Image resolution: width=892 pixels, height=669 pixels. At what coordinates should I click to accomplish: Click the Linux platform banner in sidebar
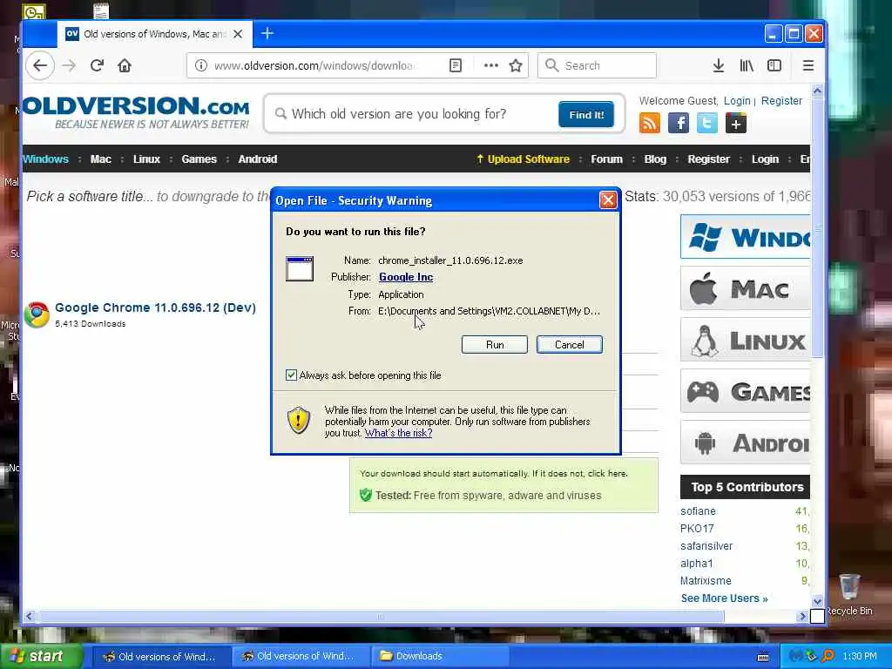pos(746,340)
